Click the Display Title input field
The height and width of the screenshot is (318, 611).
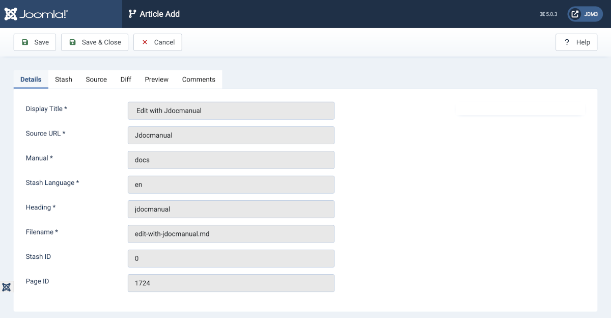tap(231, 111)
